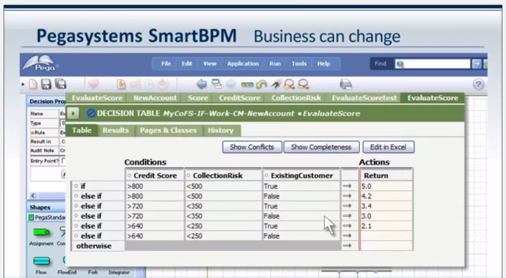Open the View menu
Viewport: 506px width, 278px height.
pyautogui.click(x=210, y=64)
